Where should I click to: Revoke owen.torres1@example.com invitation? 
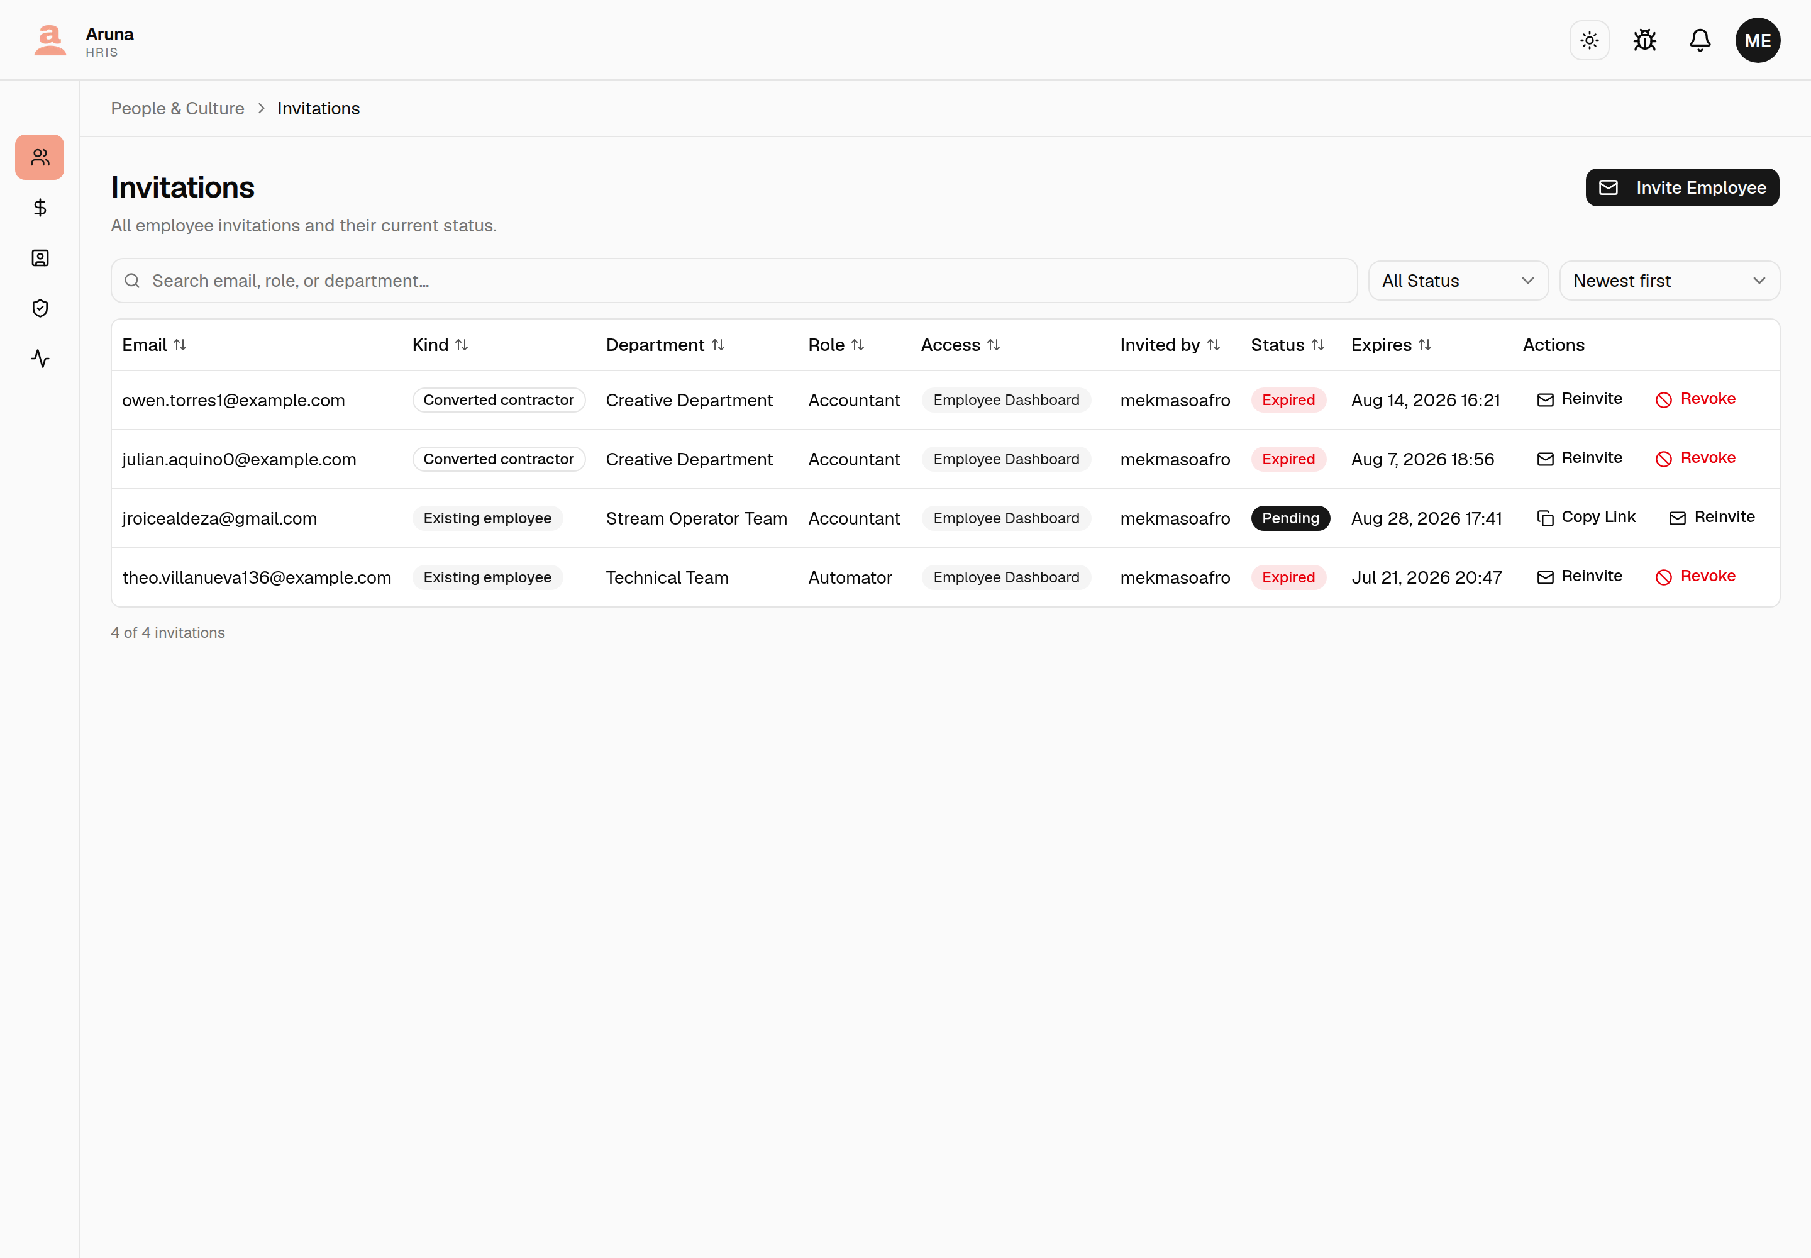1695,399
